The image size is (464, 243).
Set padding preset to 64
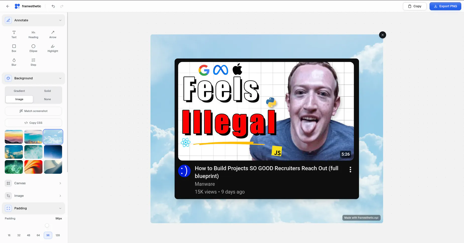click(38, 235)
